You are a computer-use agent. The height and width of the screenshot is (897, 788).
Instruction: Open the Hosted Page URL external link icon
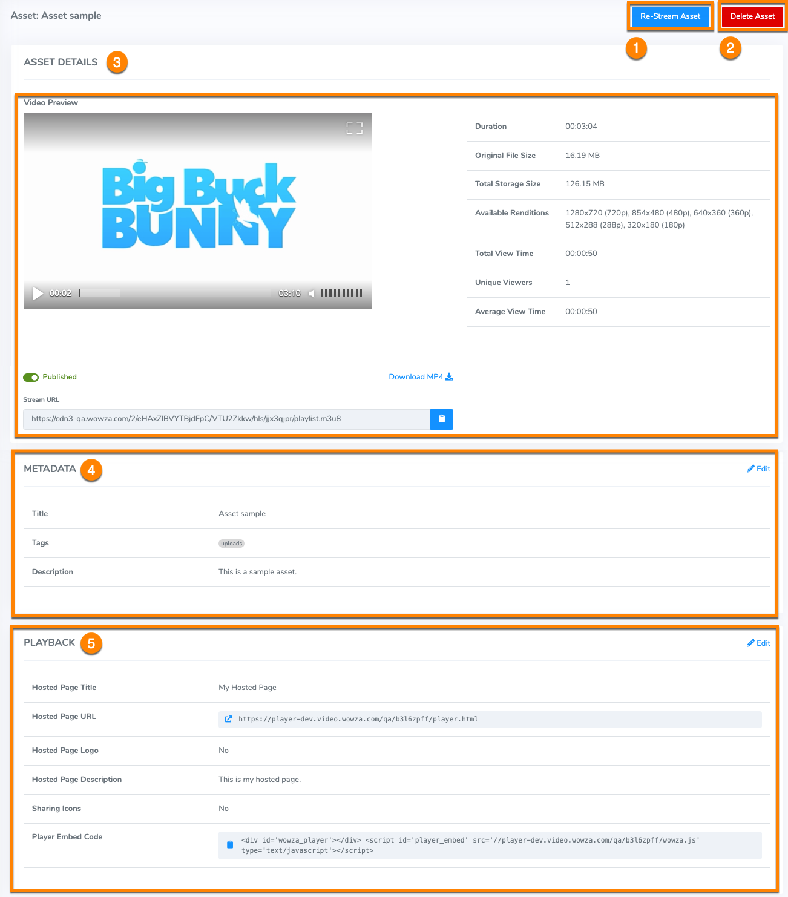tap(229, 719)
